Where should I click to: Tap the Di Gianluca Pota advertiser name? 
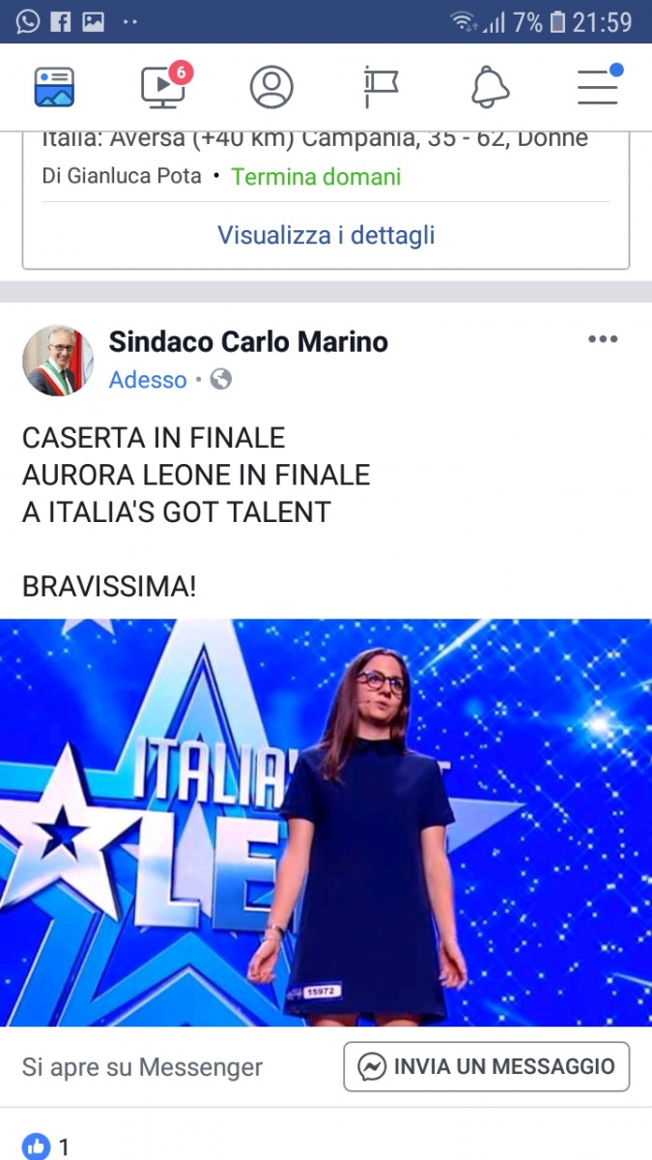[x=122, y=177]
